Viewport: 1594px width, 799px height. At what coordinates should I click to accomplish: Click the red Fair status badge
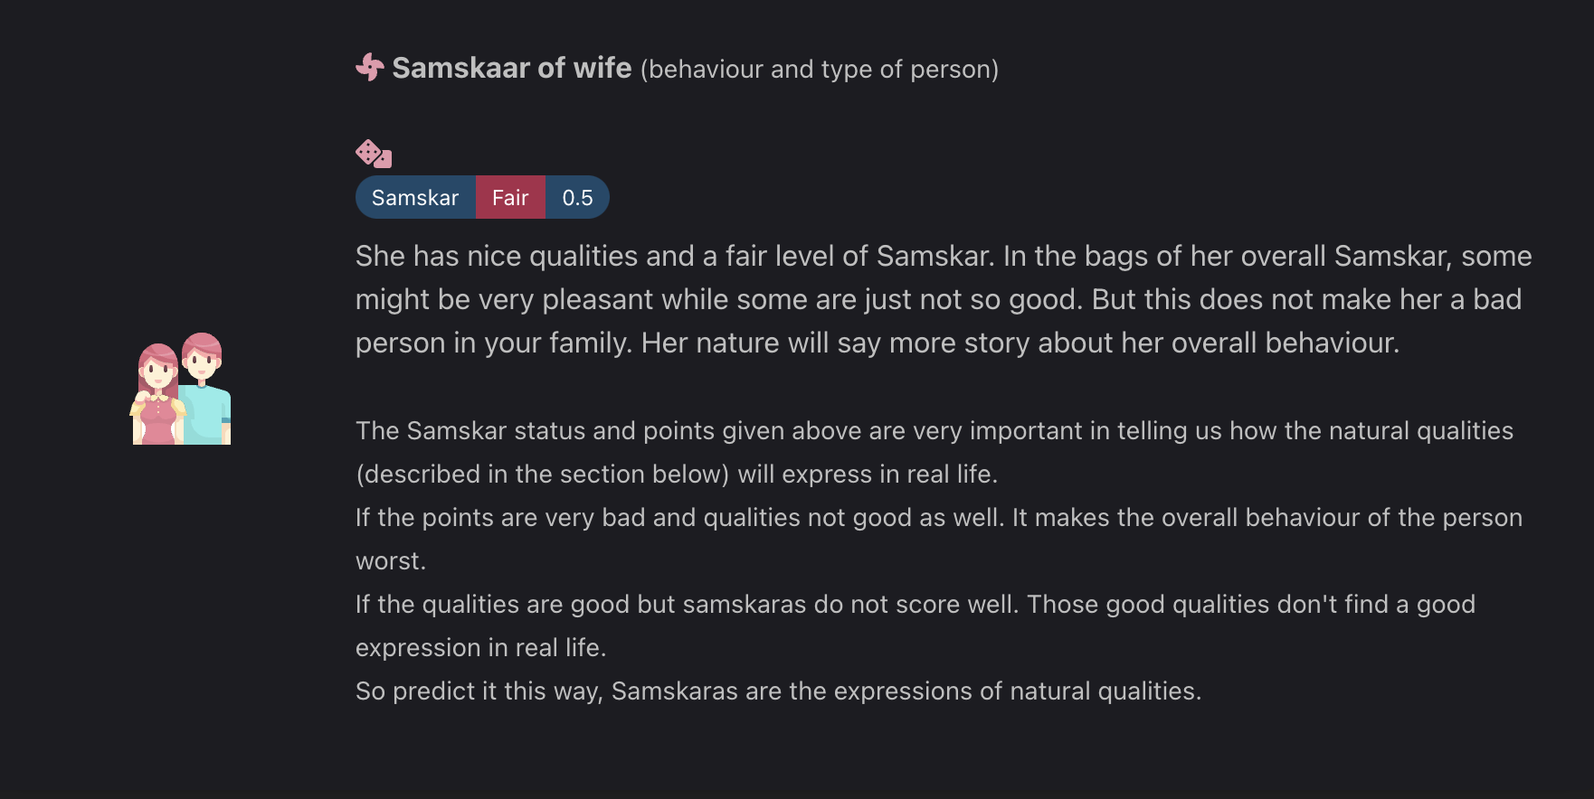(510, 198)
